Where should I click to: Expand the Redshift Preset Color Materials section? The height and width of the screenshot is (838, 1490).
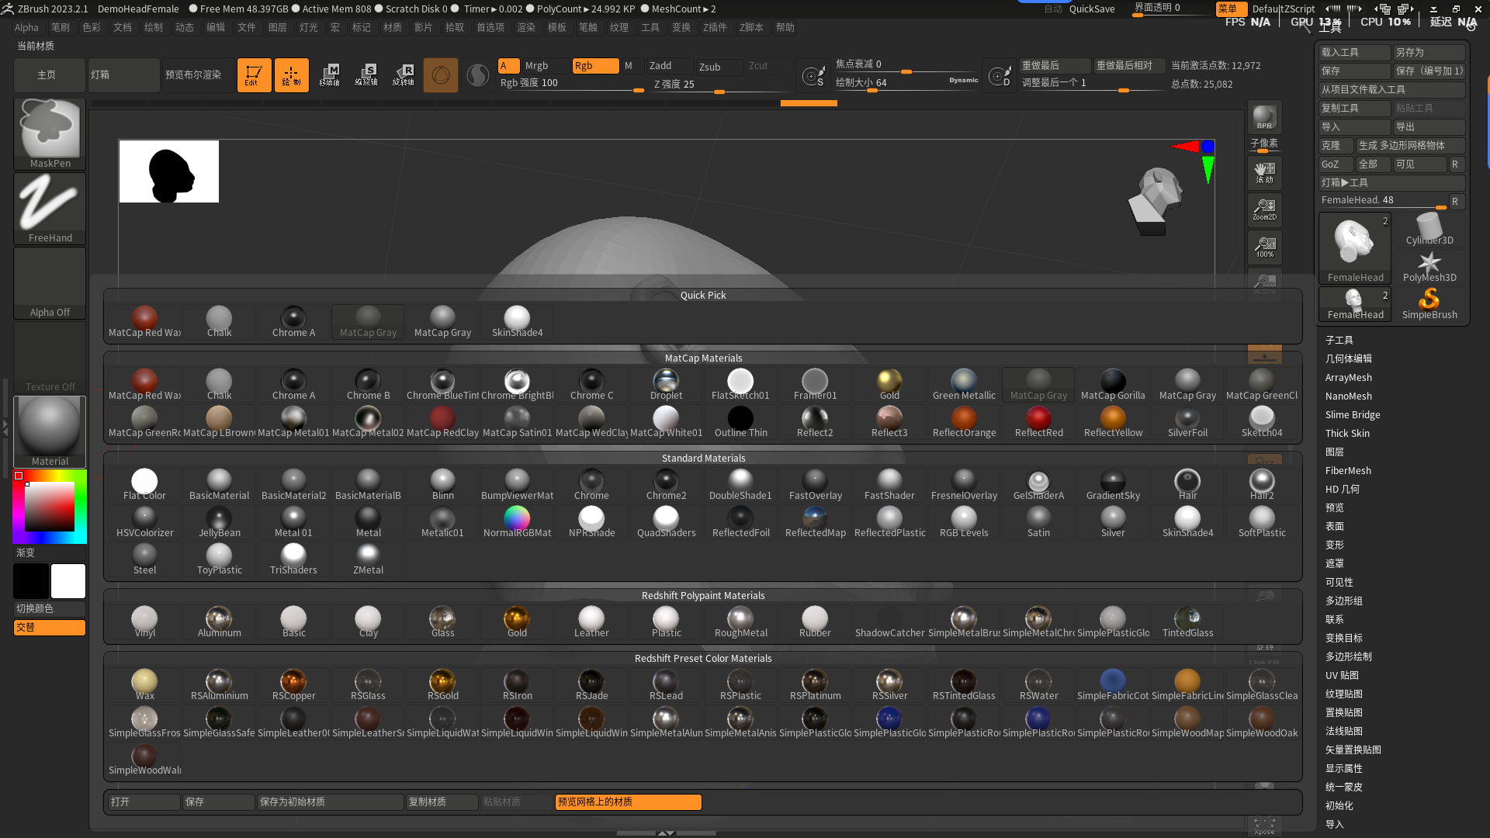703,658
